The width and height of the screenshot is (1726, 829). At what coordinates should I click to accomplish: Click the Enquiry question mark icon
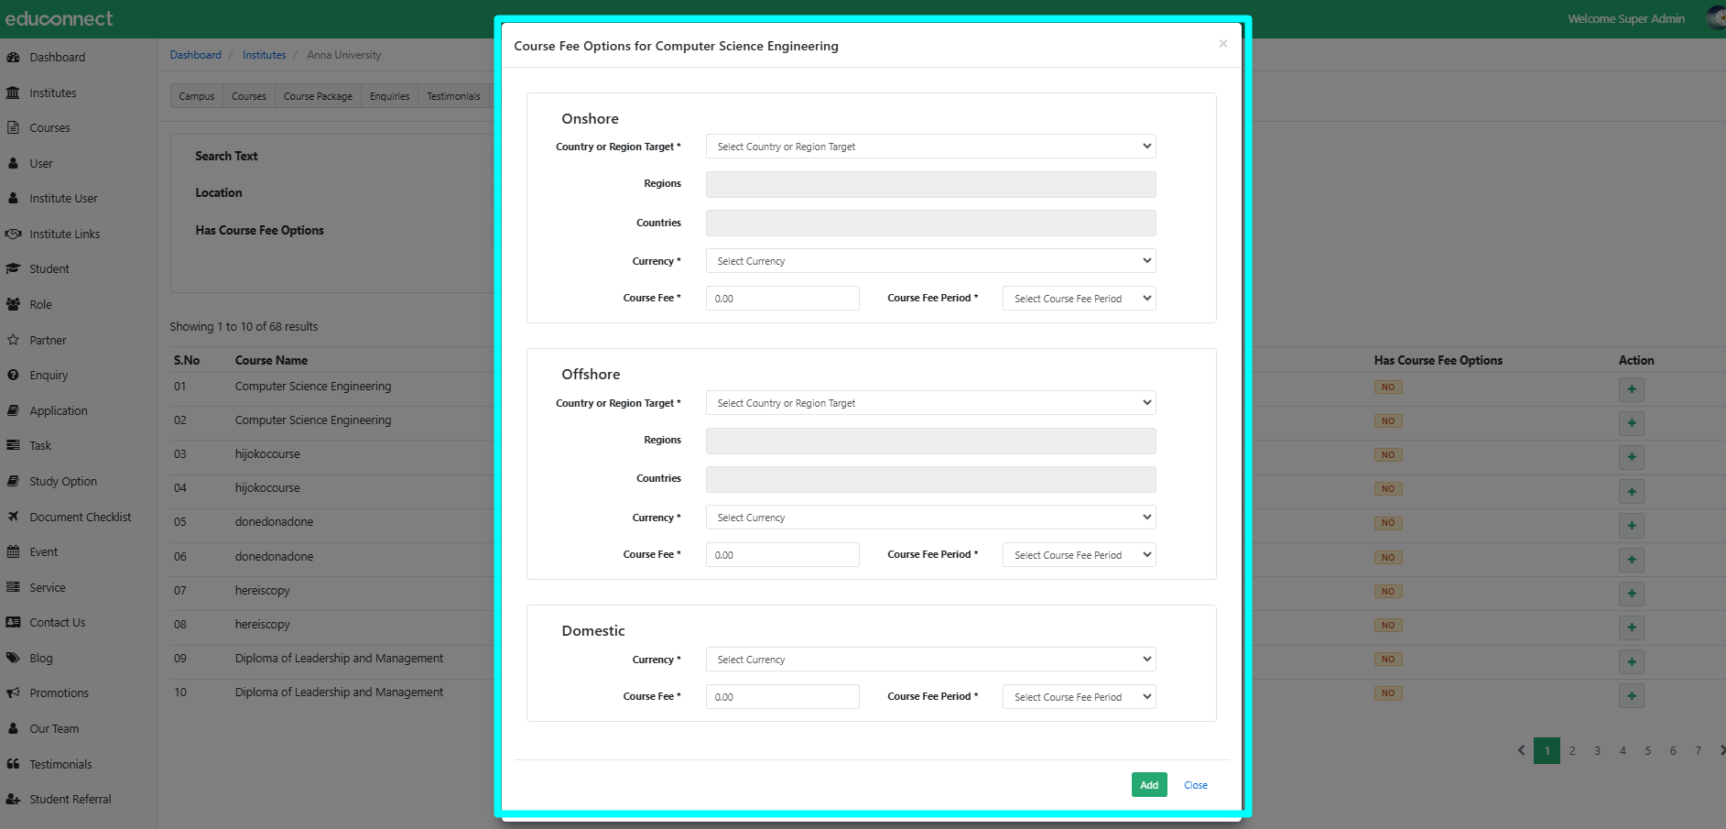(x=13, y=375)
